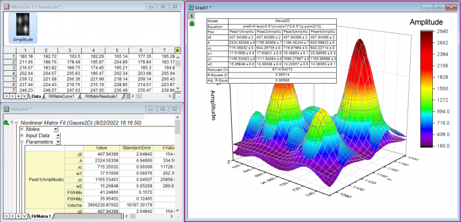Open the Input Data dropdown menu
Screen dimensions: 461x222
[x=58, y=135]
